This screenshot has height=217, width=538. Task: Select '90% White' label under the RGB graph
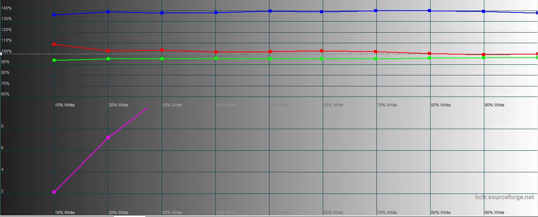pyautogui.click(x=494, y=105)
